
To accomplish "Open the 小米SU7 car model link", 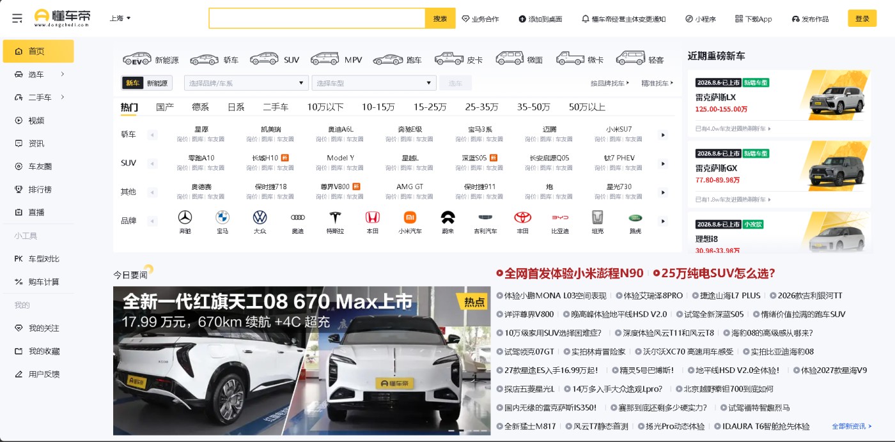I will pos(619,129).
